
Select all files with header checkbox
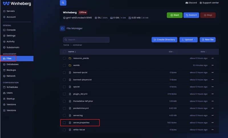pyautogui.click(x=64, y=52)
